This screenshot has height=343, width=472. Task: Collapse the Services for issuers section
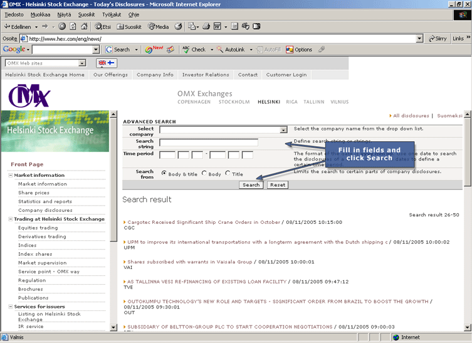coord(11,307)
